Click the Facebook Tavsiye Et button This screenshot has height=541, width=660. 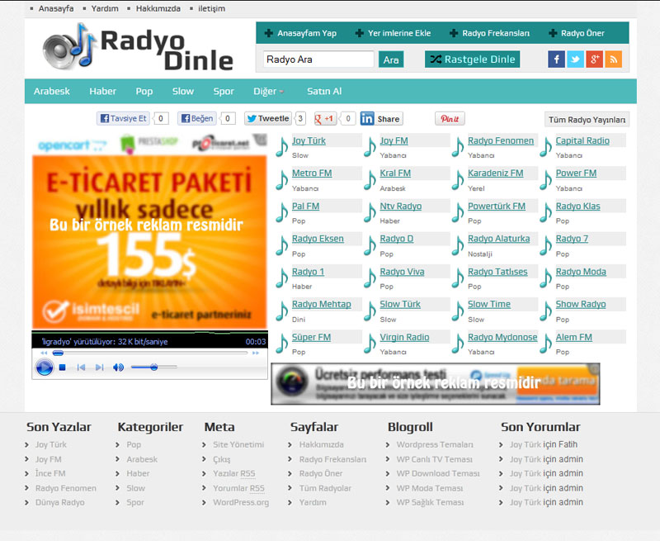(x=123, y=119)
